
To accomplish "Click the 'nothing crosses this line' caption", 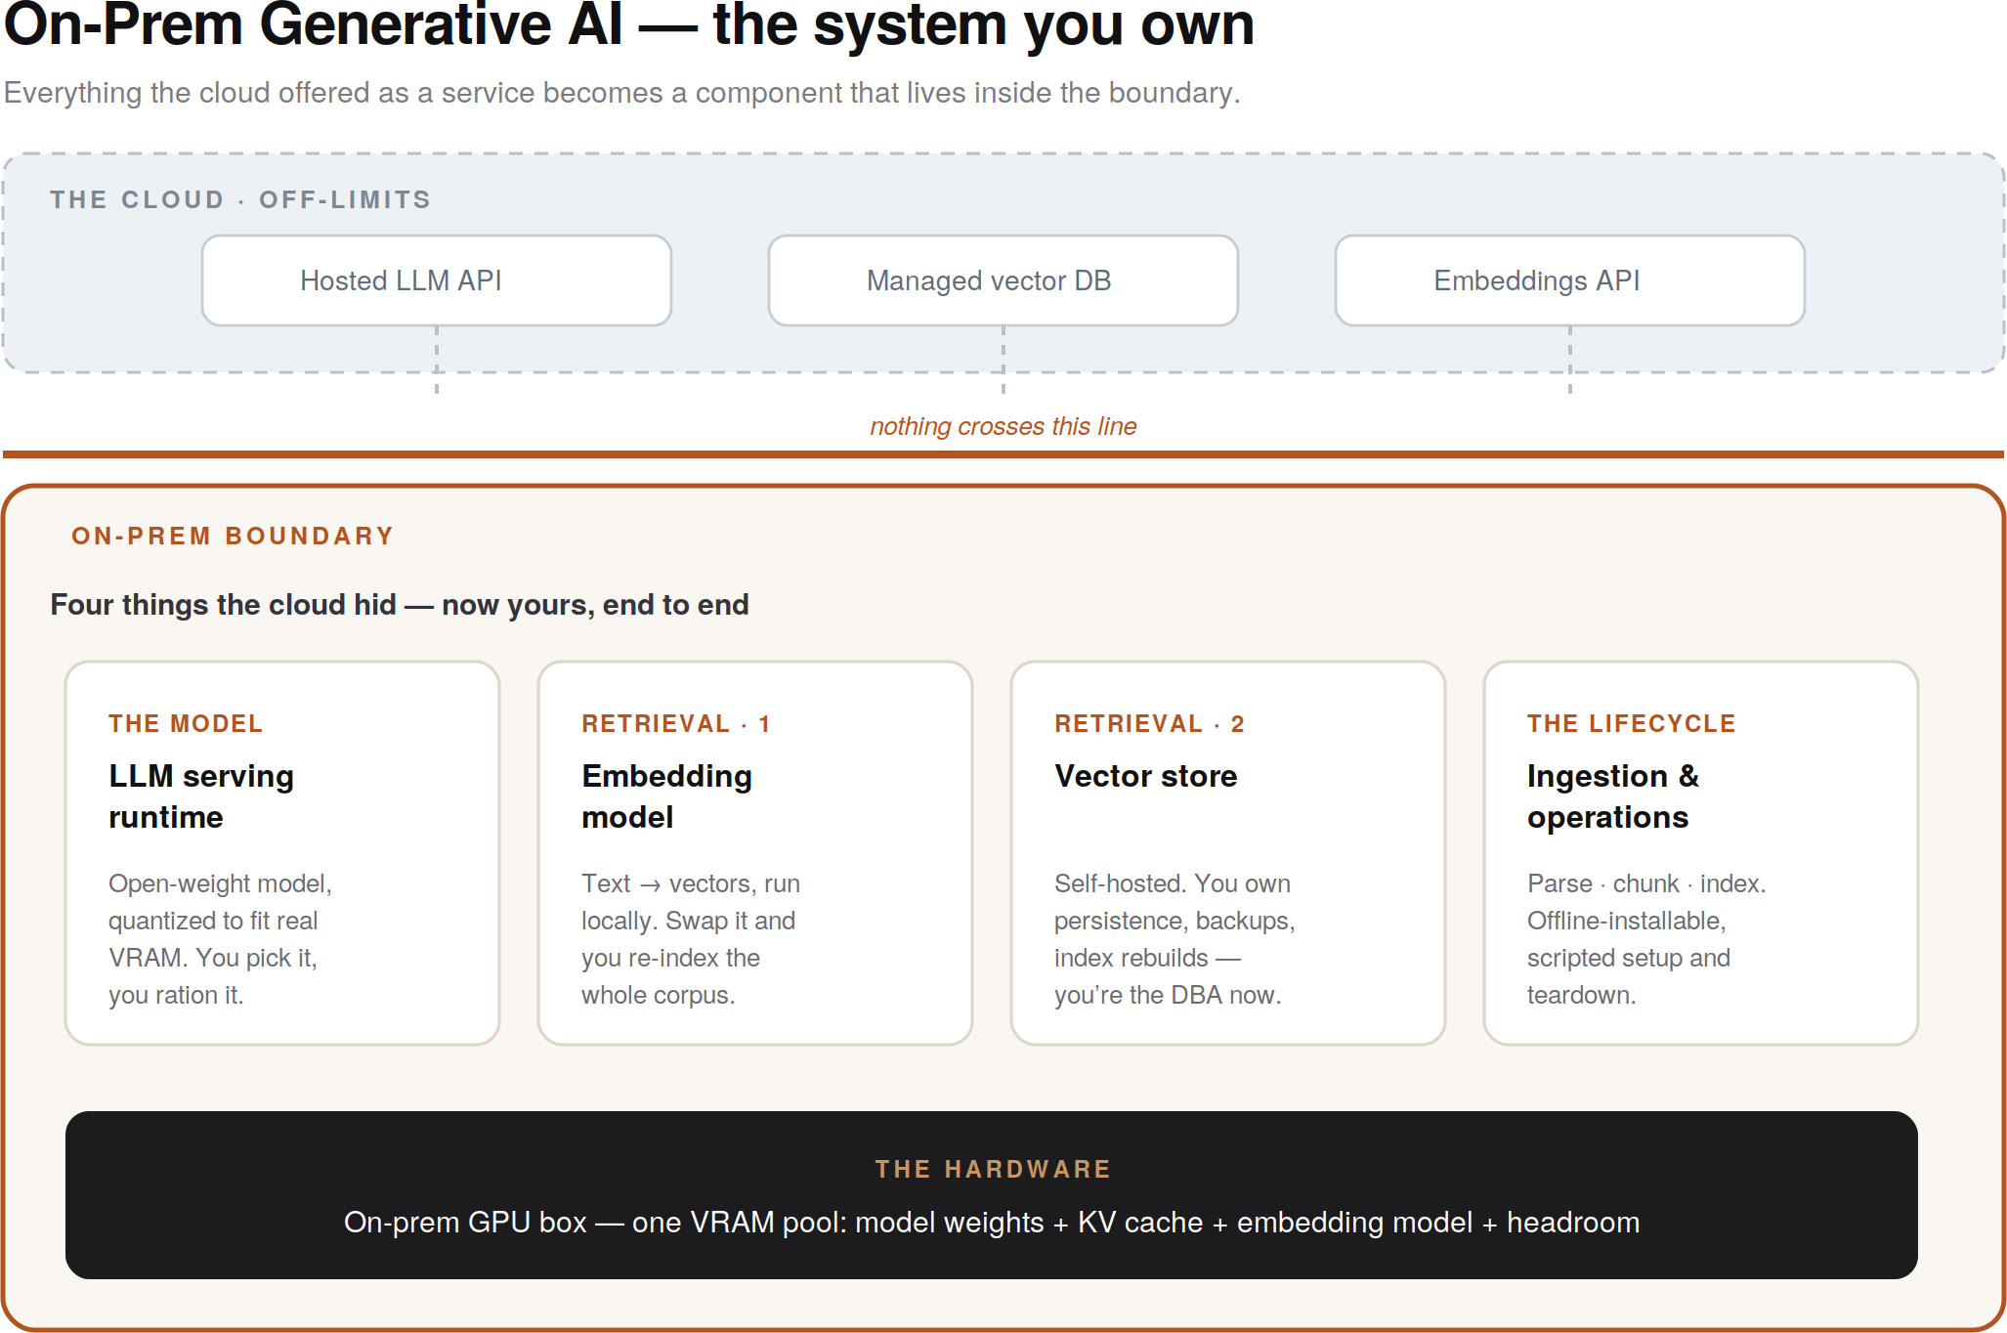I will 1003,426.
